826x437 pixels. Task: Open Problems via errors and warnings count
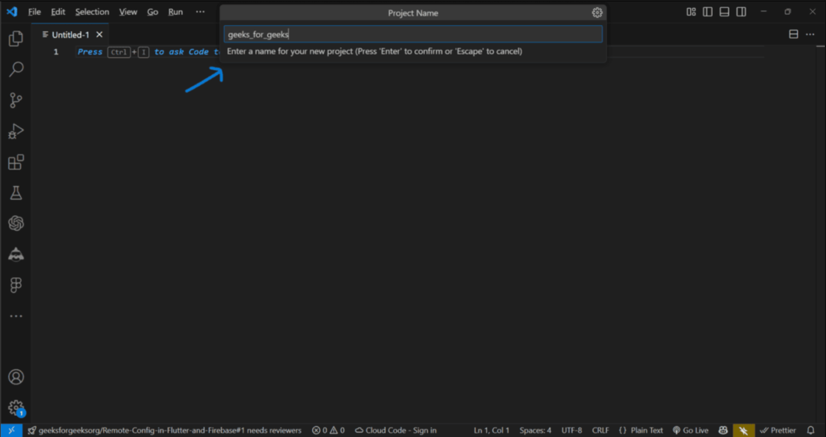(x=328, y=430)
